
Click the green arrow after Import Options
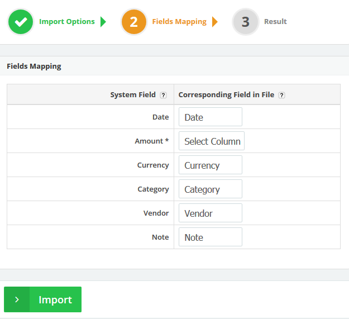[x=103, y=22]
